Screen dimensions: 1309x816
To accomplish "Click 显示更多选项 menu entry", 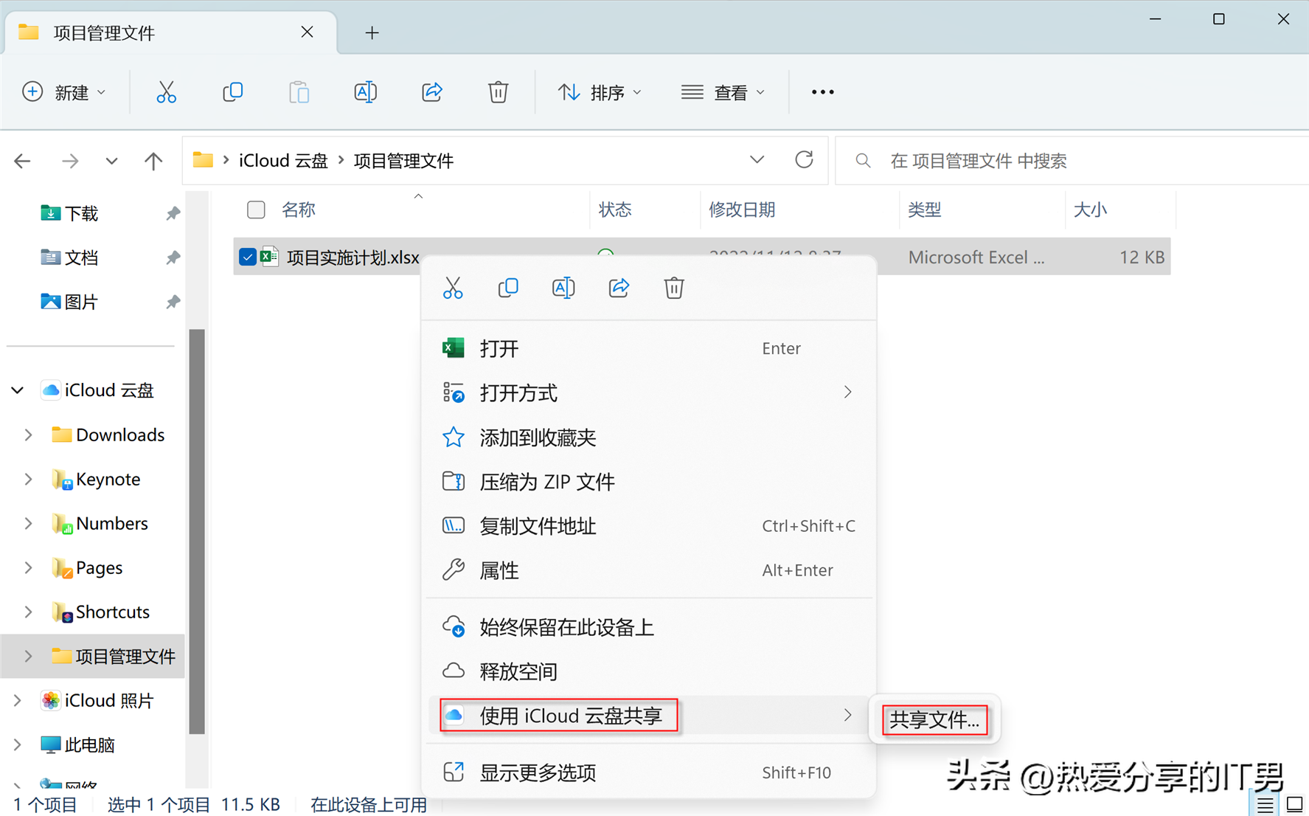I will point(648,772).
